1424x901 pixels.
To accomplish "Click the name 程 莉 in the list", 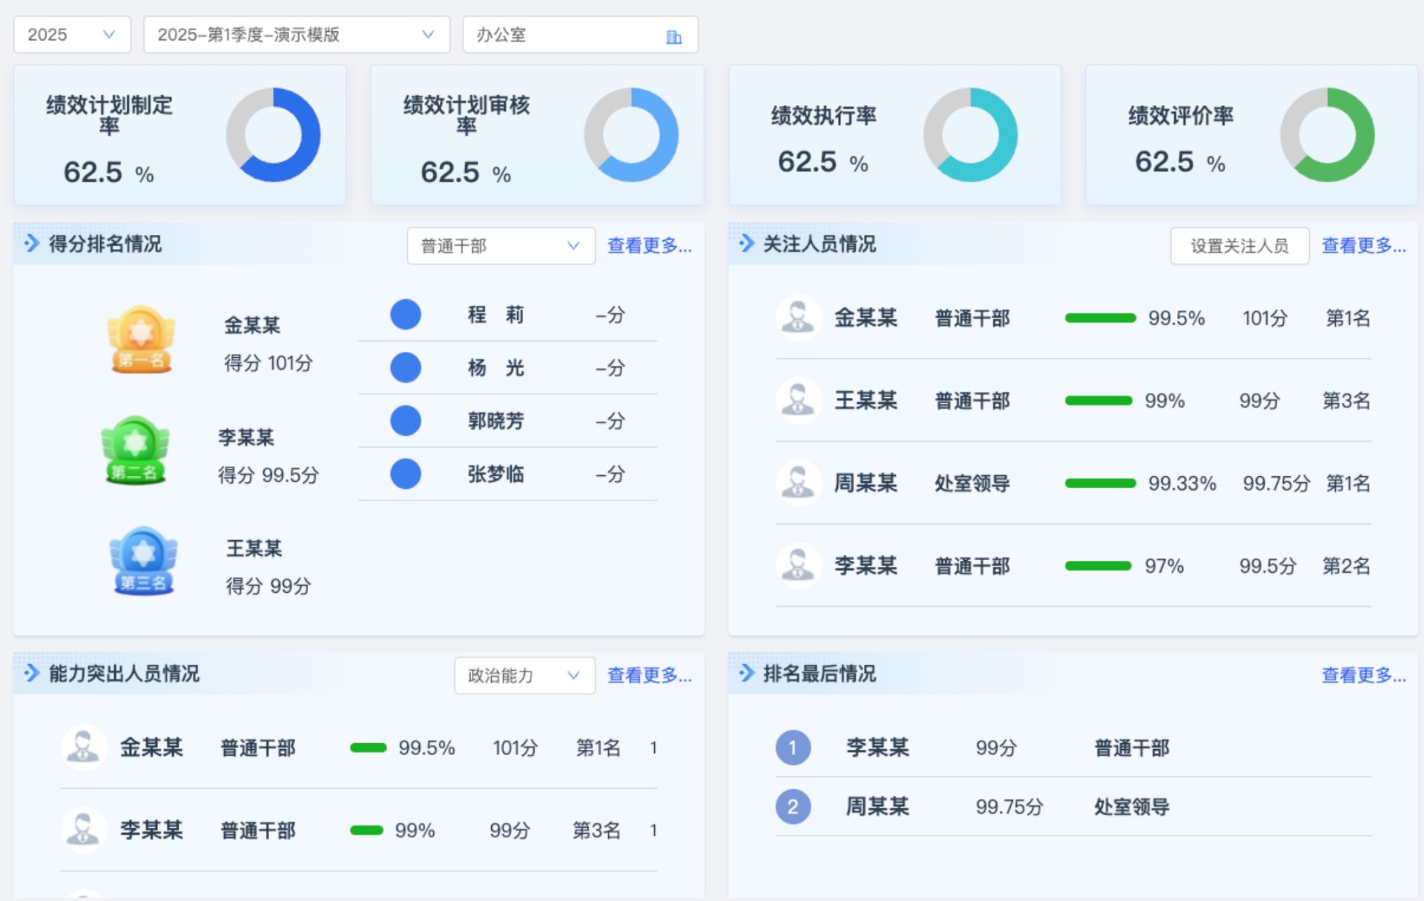I will pyautogui.click(x=496, y=315).
